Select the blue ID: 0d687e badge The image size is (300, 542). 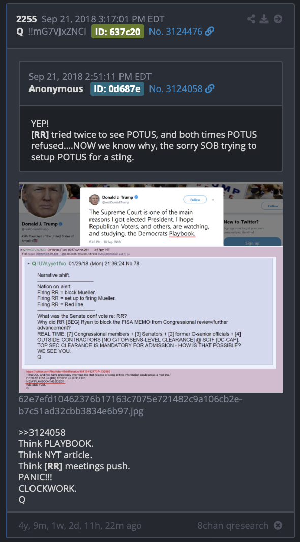(x=117, y=89)
